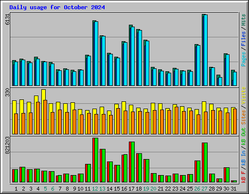Click the day 16 yellow visits bar
This screenshot has width=249, height=194.
(124, 118)
